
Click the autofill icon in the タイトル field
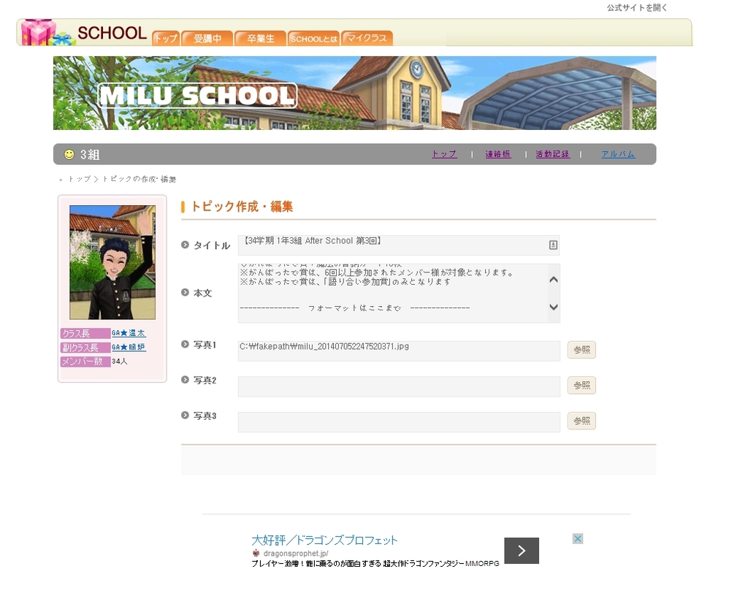553,245
